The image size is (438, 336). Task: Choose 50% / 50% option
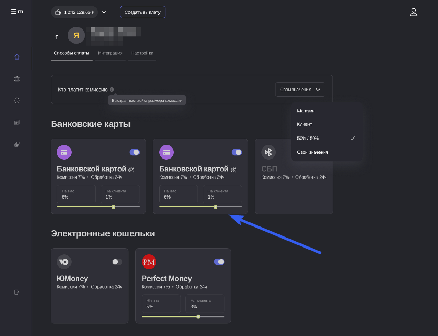308,138
